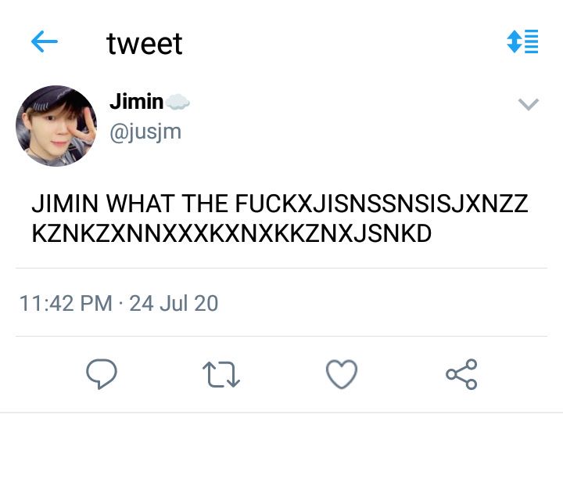Expand the tweet options chevron

[x=529, y=104]
